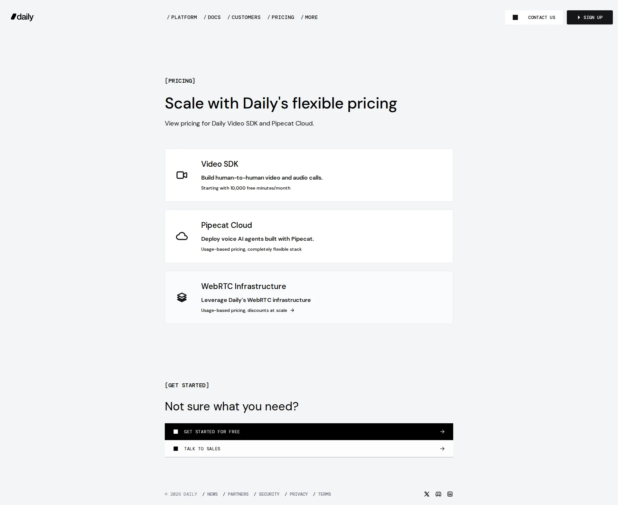
Task: Open the LinkedIn icon in the footer
Action: tap(450, 494)
